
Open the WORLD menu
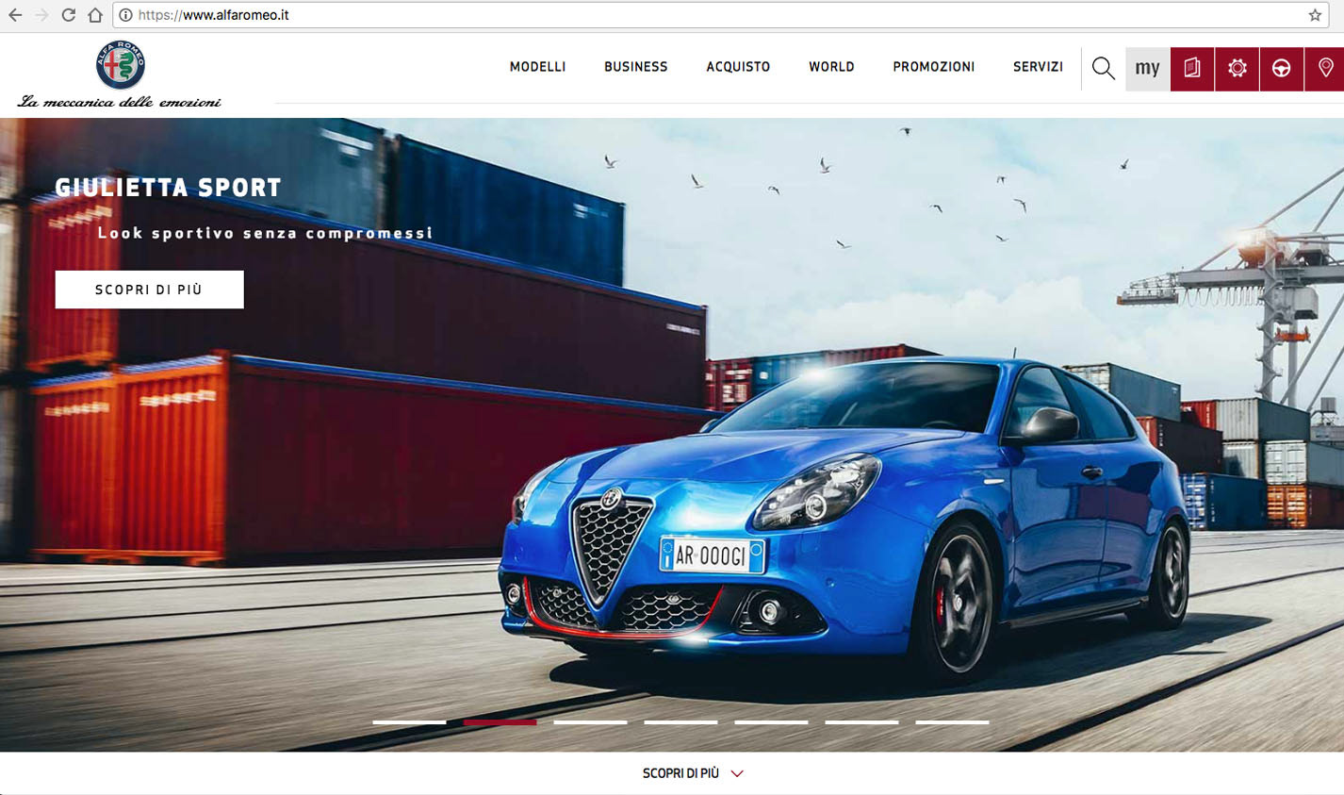pos(831,67)
